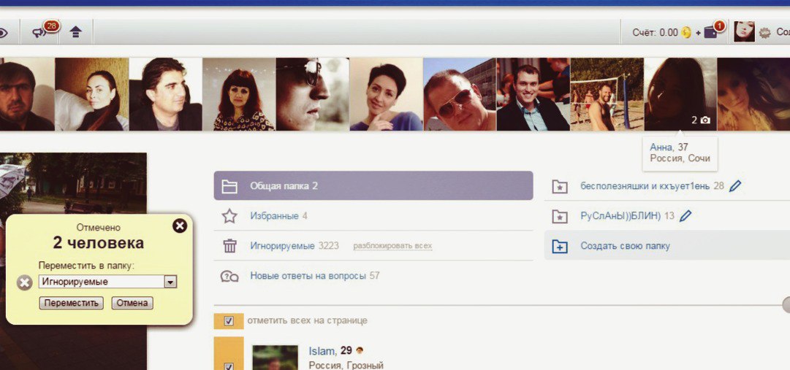Image resolution: width=790 pixels, height=370 pixels.
Task: Click the gray X clear button beside folder dropdown
Action: [x=25, y=282]
